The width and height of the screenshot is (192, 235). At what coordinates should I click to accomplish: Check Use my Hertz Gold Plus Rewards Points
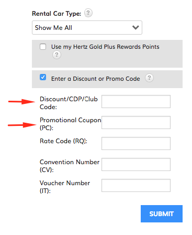[43, 47]
